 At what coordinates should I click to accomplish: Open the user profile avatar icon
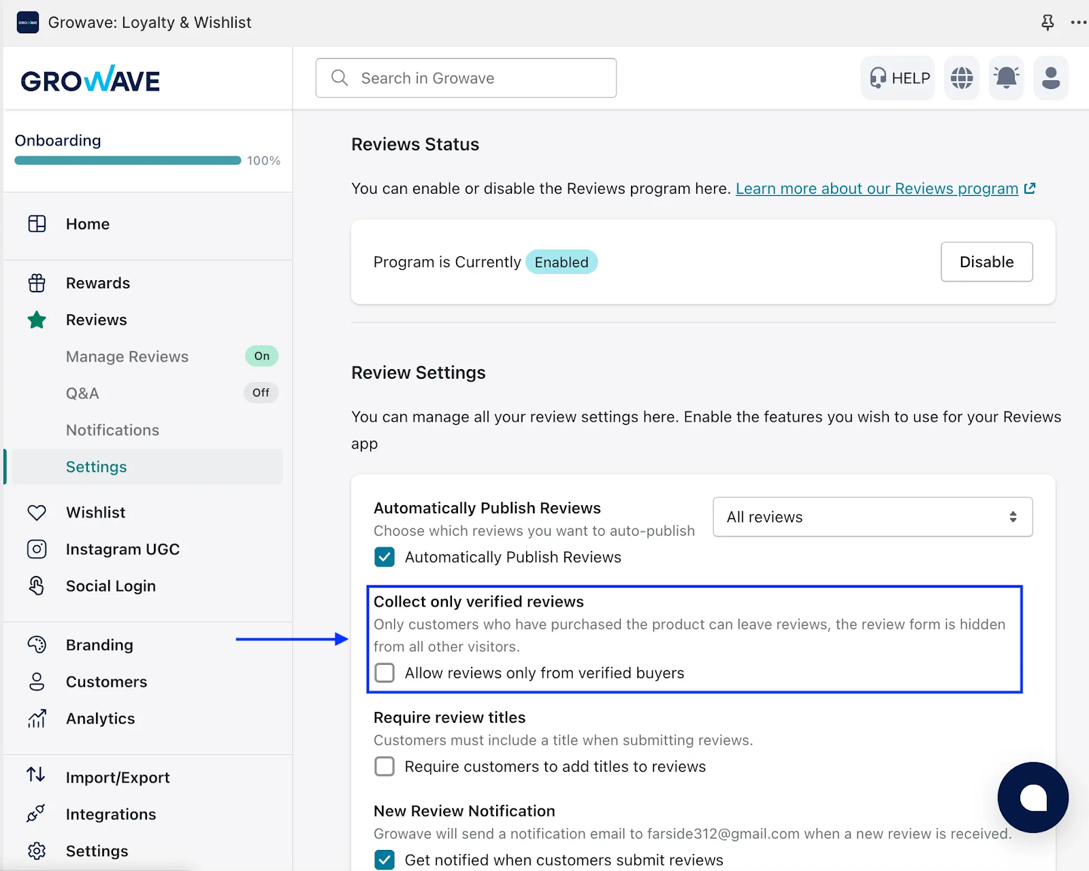1051,78
